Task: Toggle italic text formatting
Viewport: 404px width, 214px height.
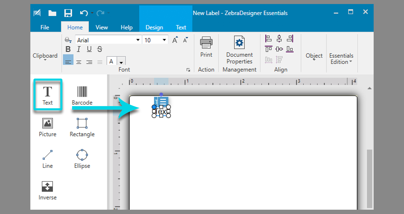Action: [x=78, y=49]
